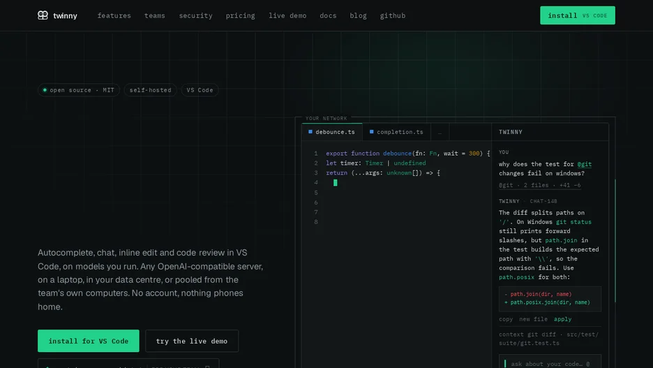Click the VS Code badge
The width and height of the screenshot is (653, 368).
pos(200,90)
